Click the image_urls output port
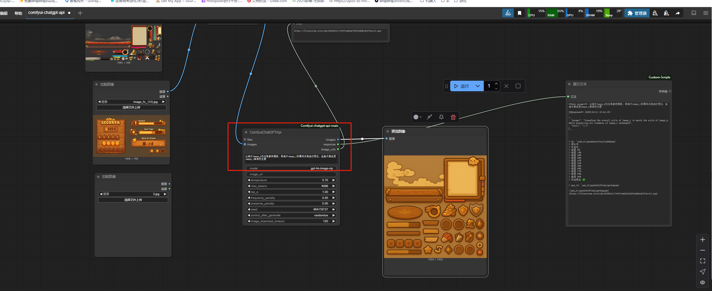Screen dimensions: 712x291 pyautogui.click(x=338, y=149)
